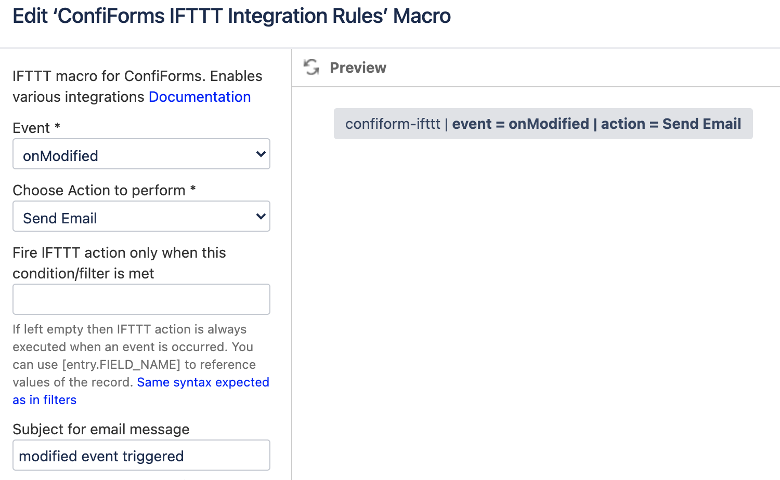Click the refresh preview icon
780x480 pixels.
point(311,68)
